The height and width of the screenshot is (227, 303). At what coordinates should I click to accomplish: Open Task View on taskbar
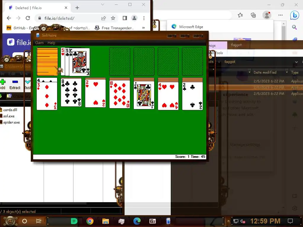coord(39,221)
